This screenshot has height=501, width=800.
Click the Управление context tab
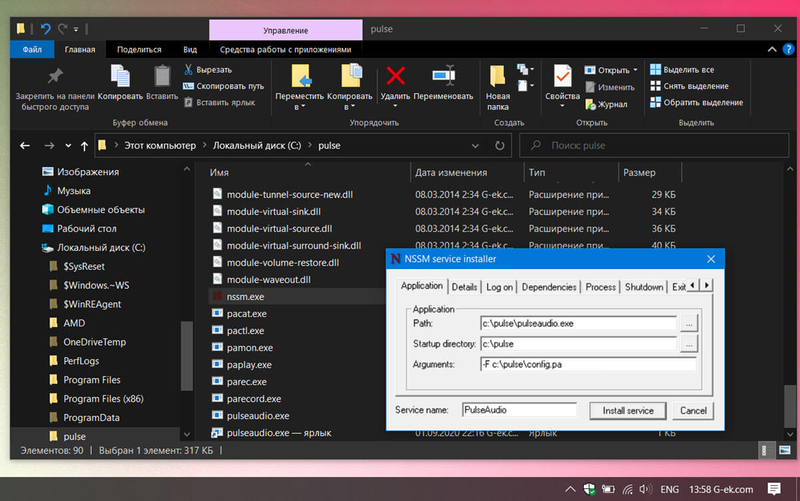point(286,30)
